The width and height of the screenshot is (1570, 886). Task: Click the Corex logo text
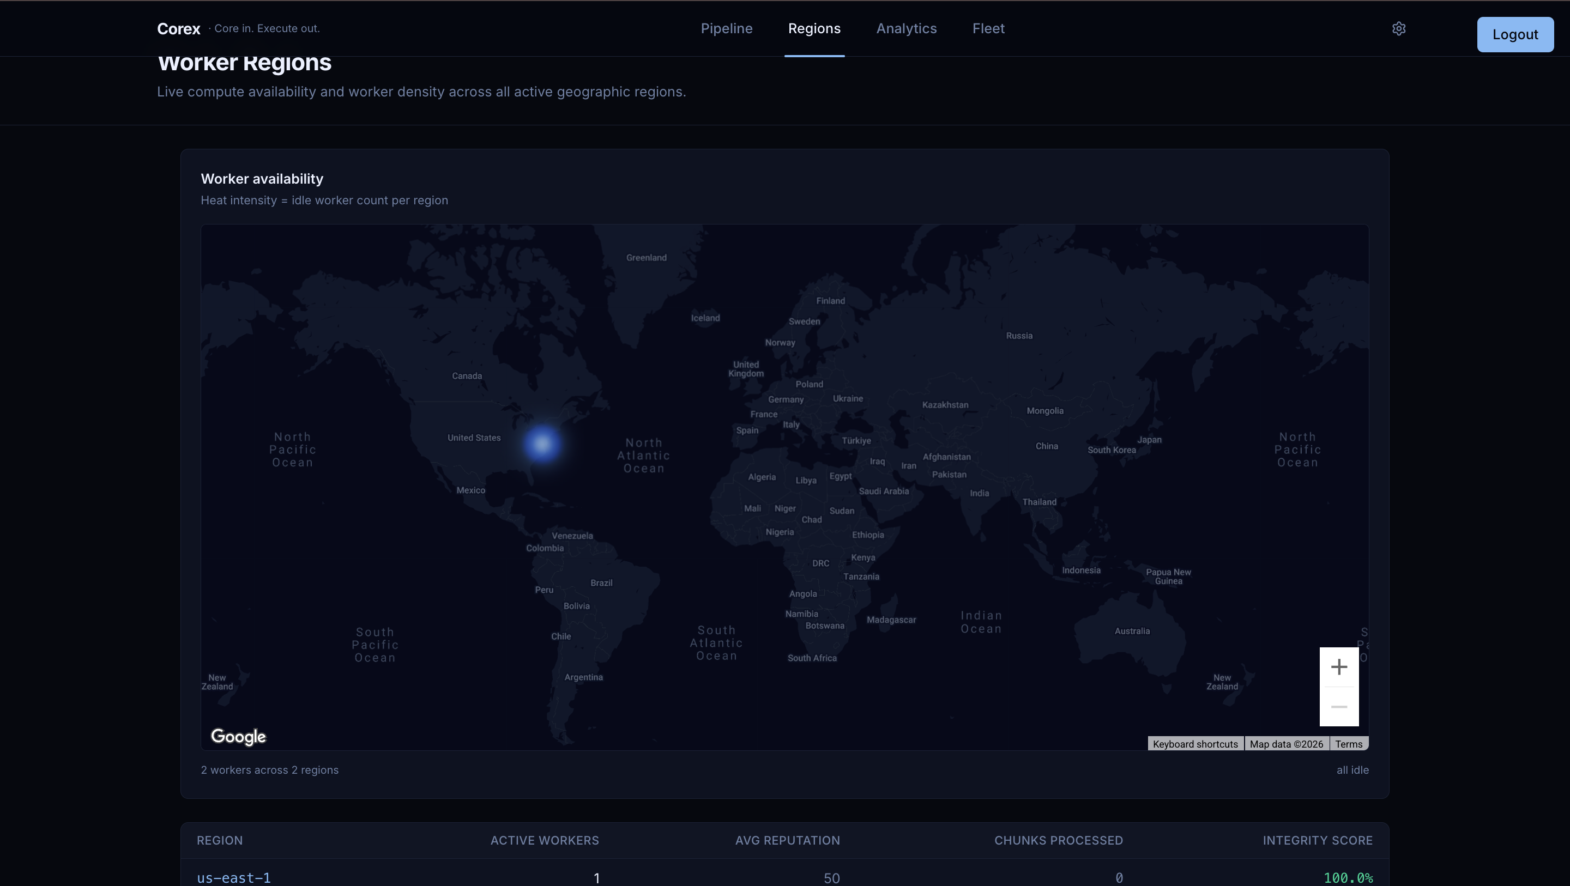179,29
